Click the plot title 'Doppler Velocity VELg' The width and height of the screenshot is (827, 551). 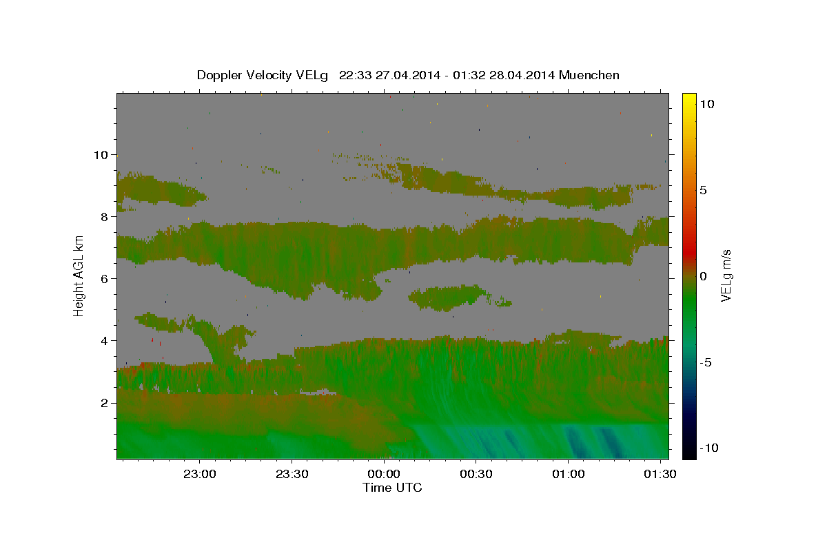point(262,75)
